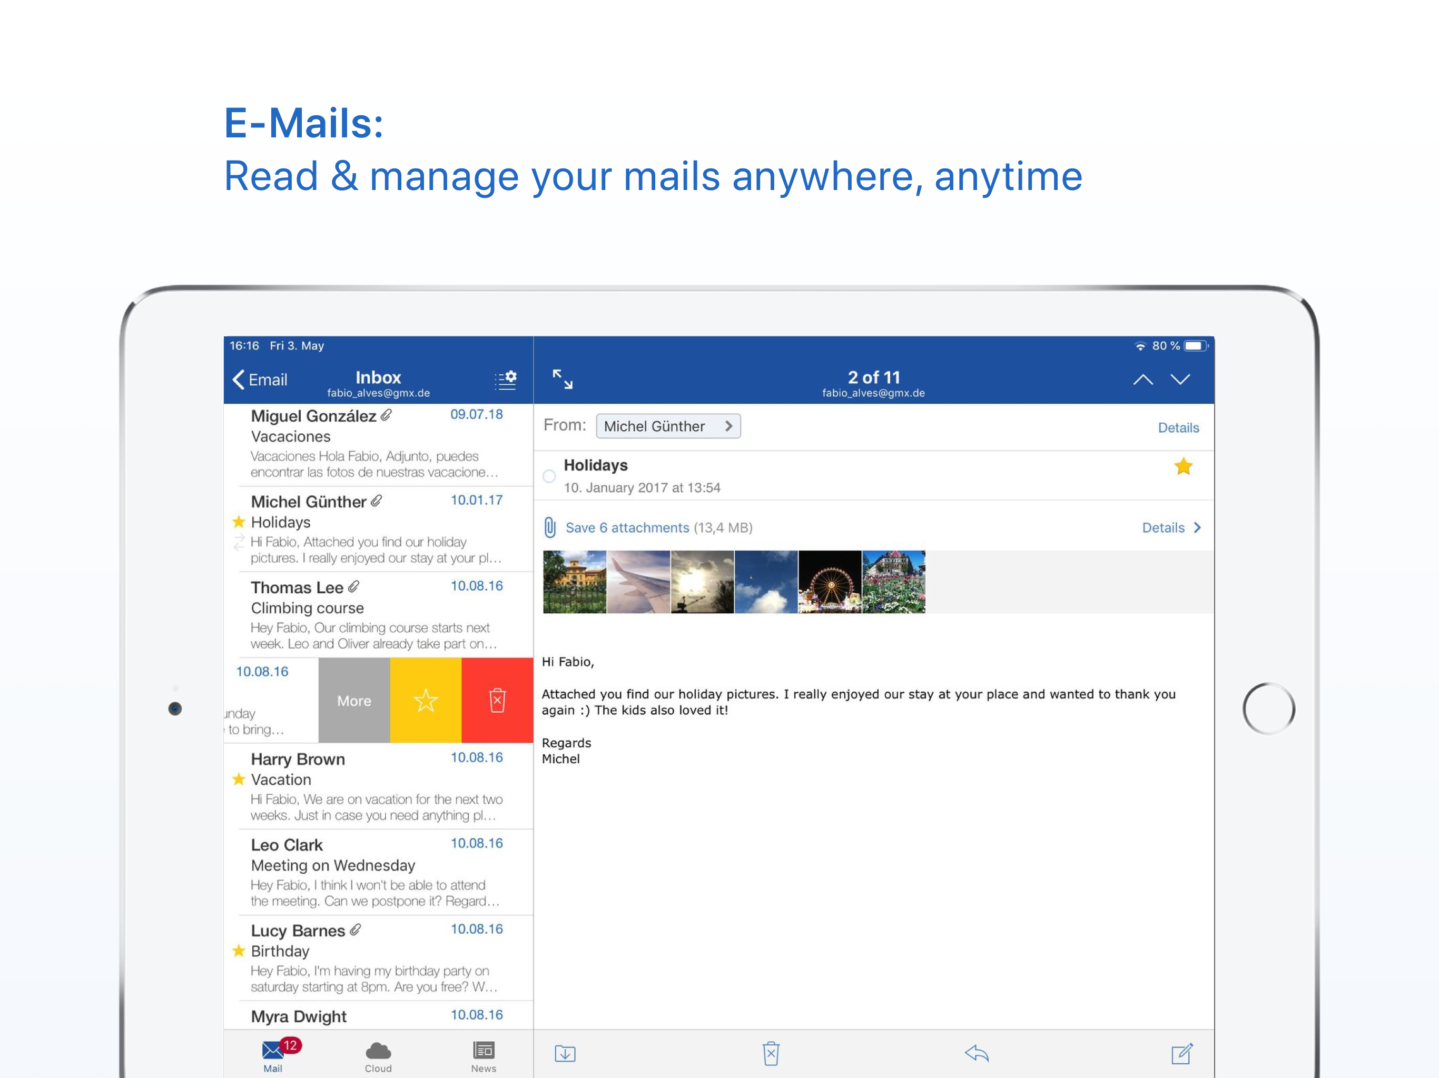Tap the yellow star swipe action
This screenshot has width=1439, height=1078.
click(x=426, y=700)
